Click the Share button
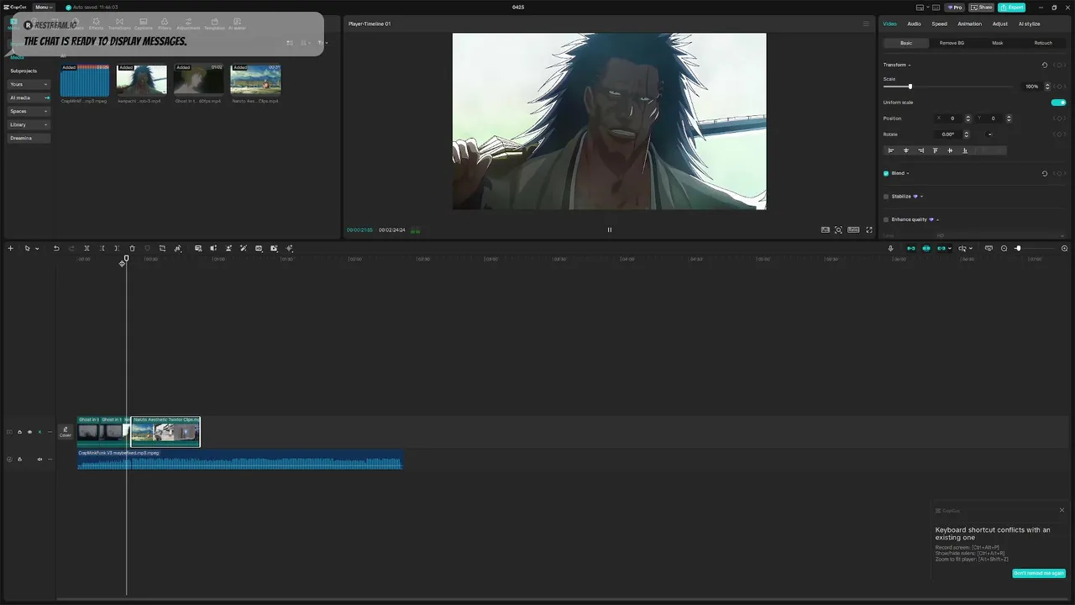1075x605 pixels. [981, 7]
